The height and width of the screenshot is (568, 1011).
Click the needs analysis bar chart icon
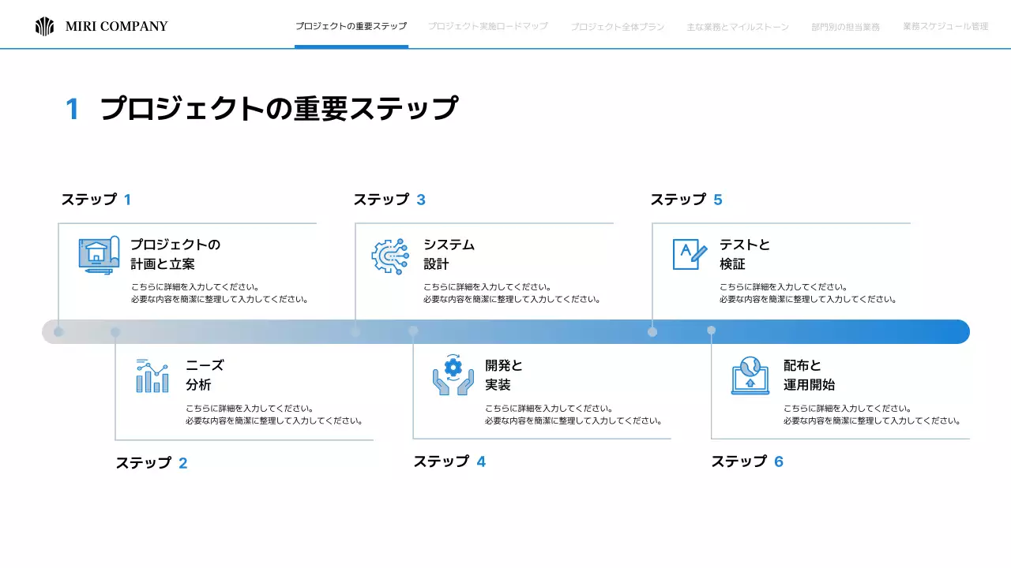(x=152, y=376)
